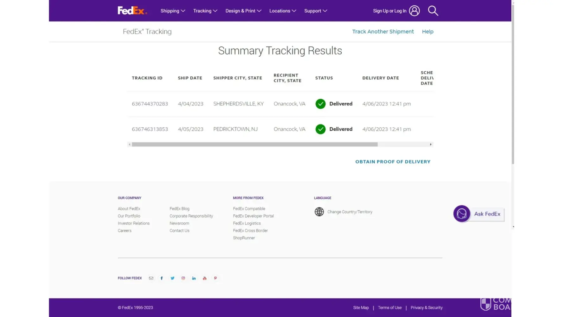Viewport: 563px width, 317px height.
Task: Open the Help link
Action: point(427,32)
